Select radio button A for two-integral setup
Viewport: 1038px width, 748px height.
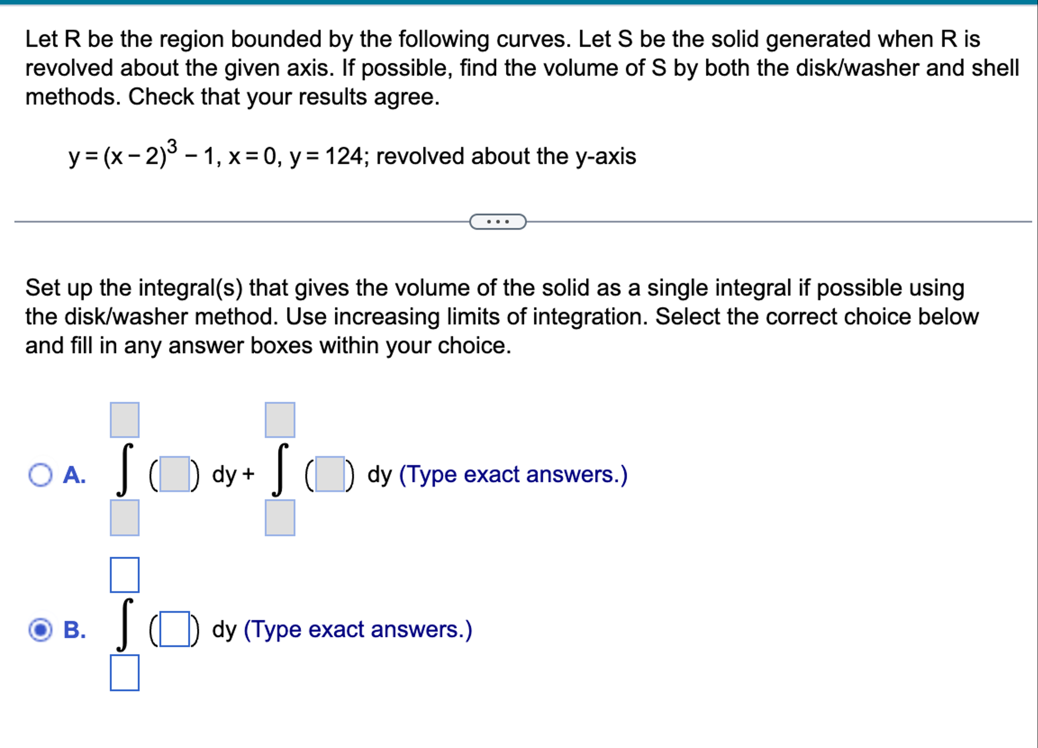[41, 474]
